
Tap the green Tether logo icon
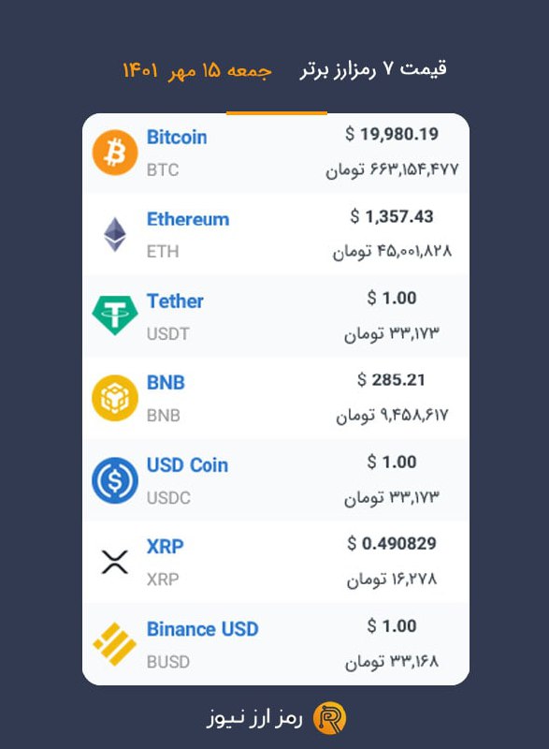[x=115, y=316]
